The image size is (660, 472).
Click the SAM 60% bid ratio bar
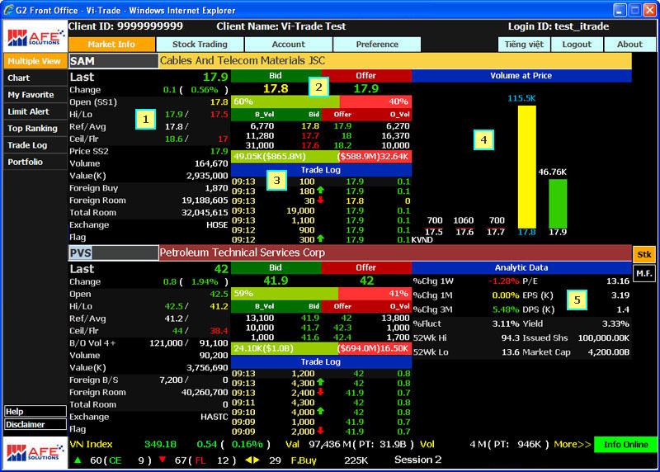point(285,101)
